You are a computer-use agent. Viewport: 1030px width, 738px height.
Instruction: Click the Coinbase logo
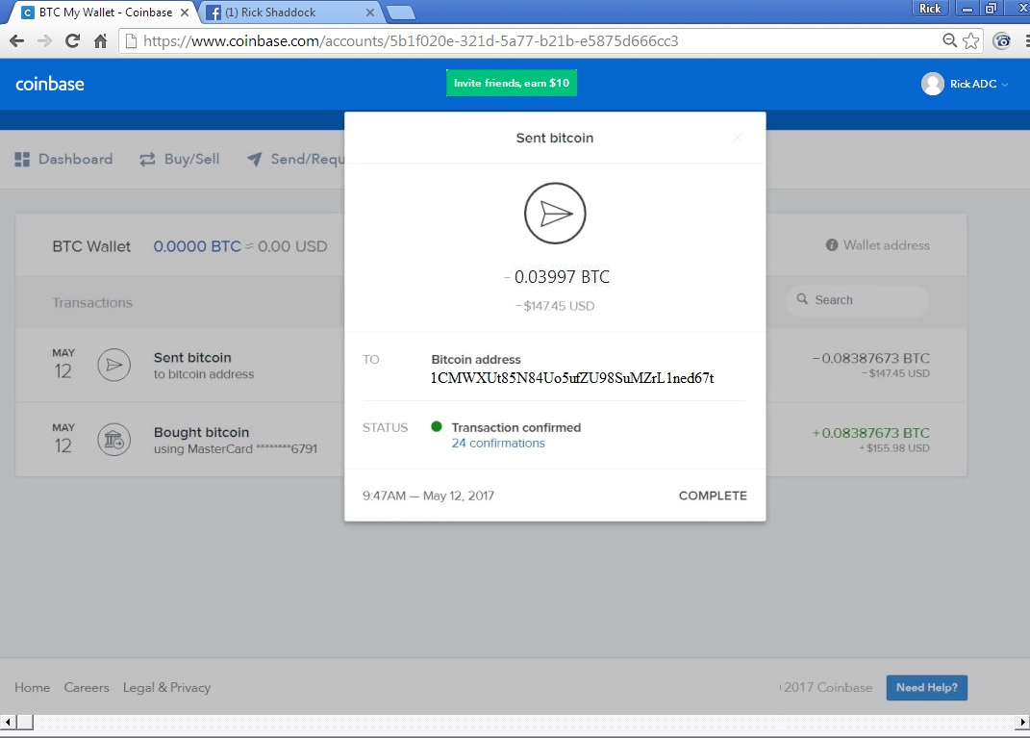(50, 84)
